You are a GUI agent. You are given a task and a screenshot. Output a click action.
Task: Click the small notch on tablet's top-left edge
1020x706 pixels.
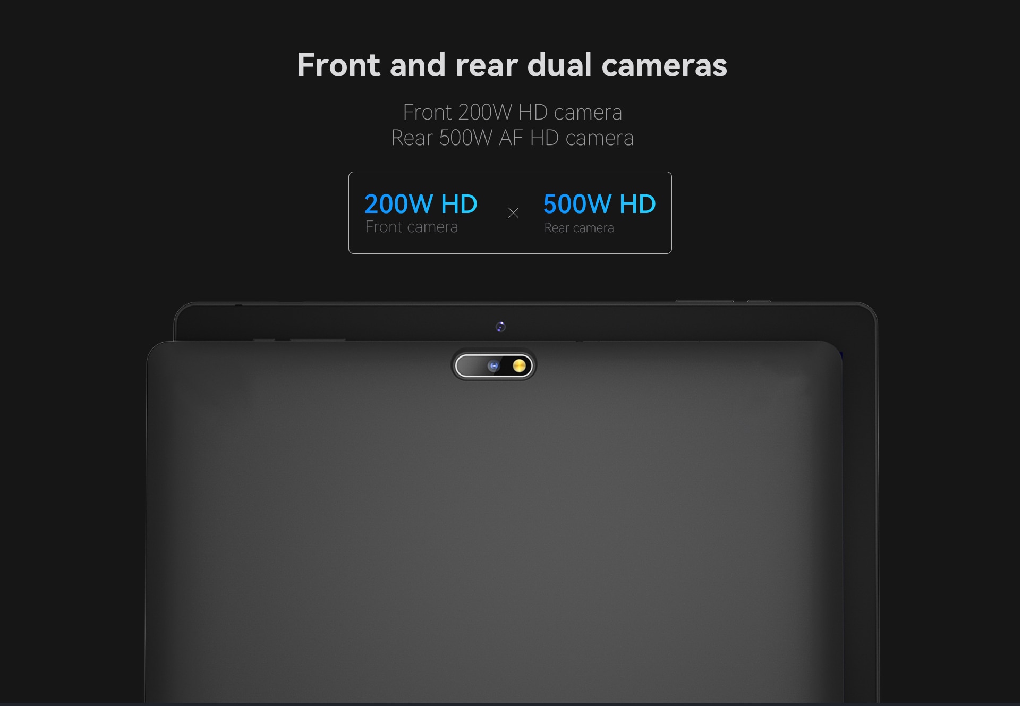click(239, 305)
